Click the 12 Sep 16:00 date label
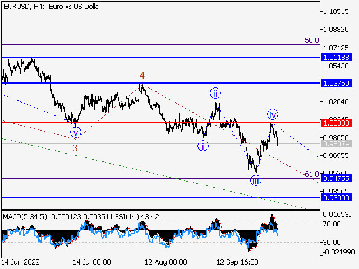Screen dimensions: 359x269 click(x=237, y=262)
